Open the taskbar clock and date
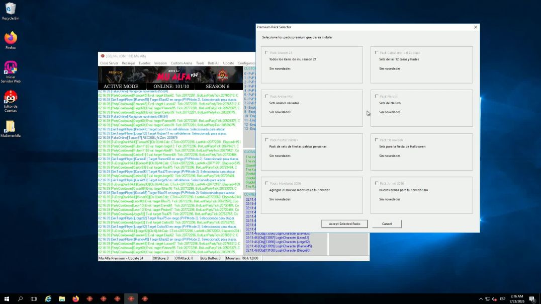Screen dimensions: 541x304 click(516, 299)
